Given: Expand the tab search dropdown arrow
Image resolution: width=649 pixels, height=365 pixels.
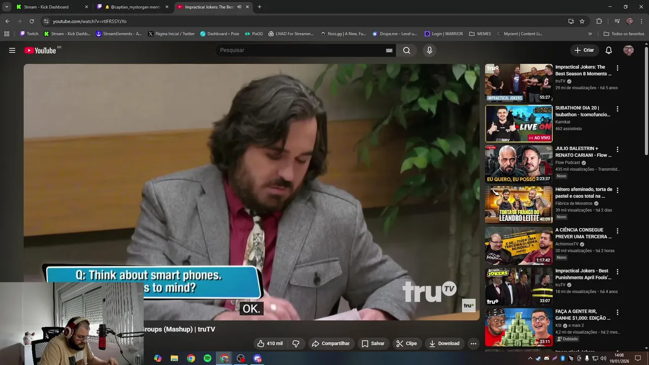Looking at the screenshot, I should [7, 7].
